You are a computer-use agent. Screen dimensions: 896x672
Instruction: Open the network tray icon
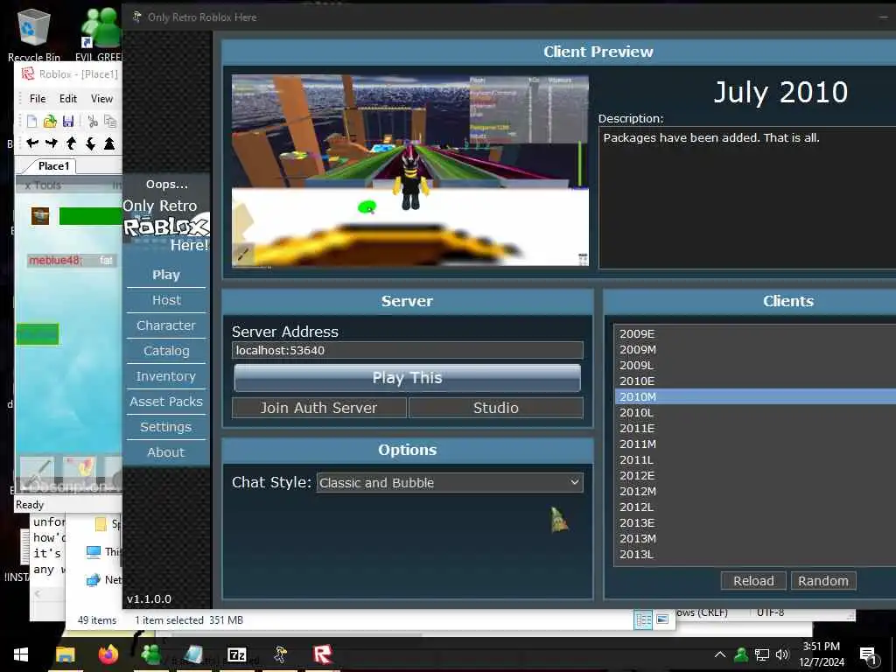pyautogui.click(x=762, y=654)
